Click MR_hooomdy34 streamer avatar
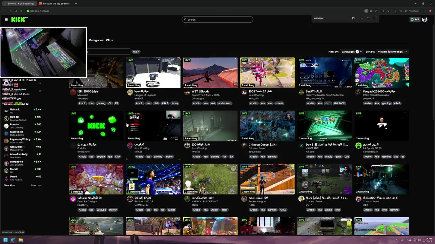 (x=301, y=93)
